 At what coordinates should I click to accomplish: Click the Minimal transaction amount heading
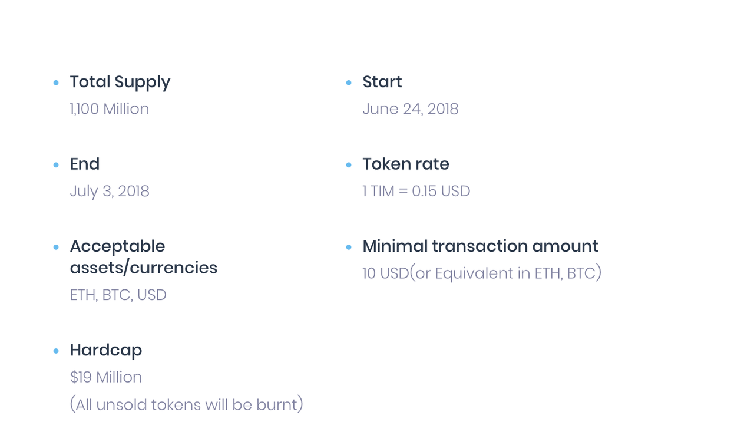pos(480,246)
